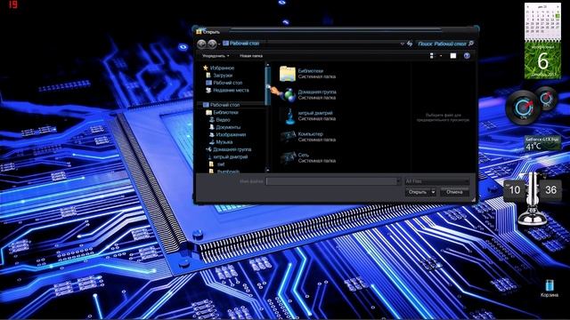Image resolution: width=570 pixels, height=320 pixels.
Task: Click the Отмена button
Action: [454, 192]
